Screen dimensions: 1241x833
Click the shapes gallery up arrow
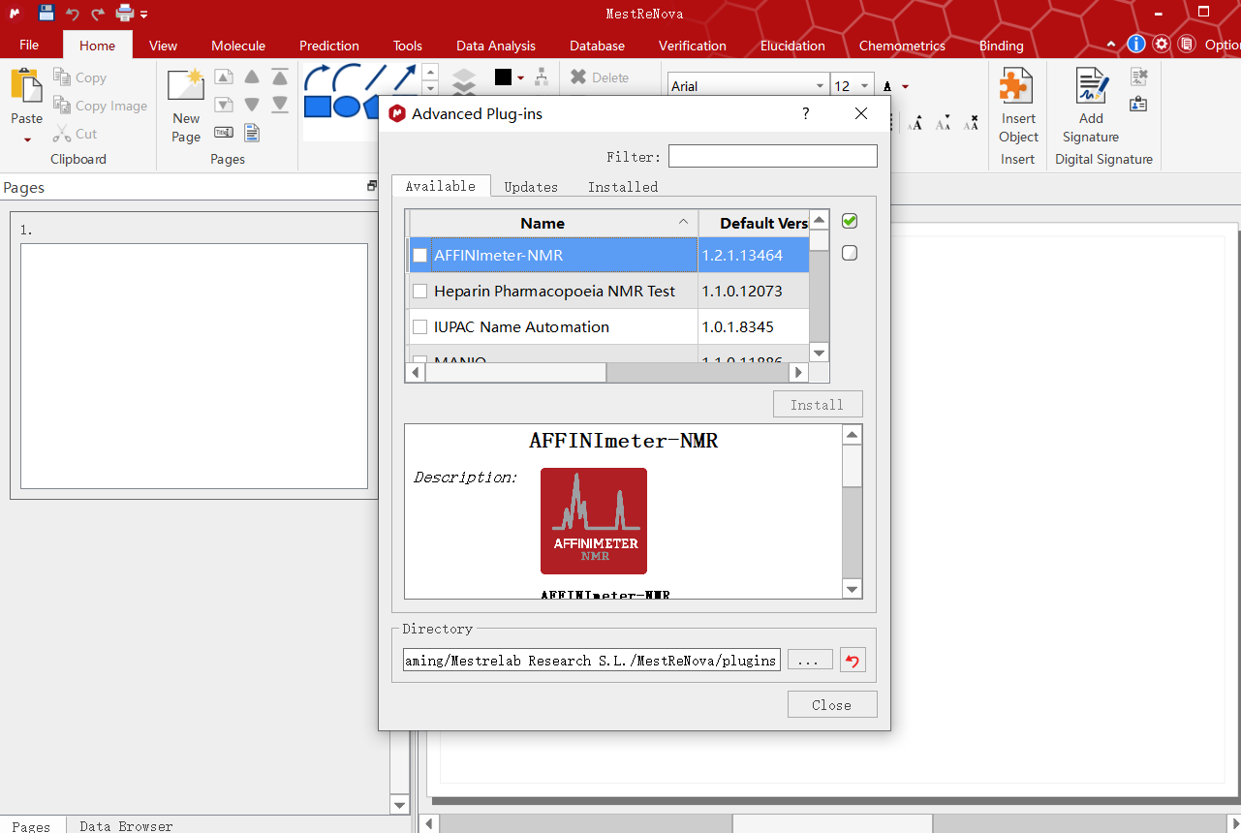[431, 71]
